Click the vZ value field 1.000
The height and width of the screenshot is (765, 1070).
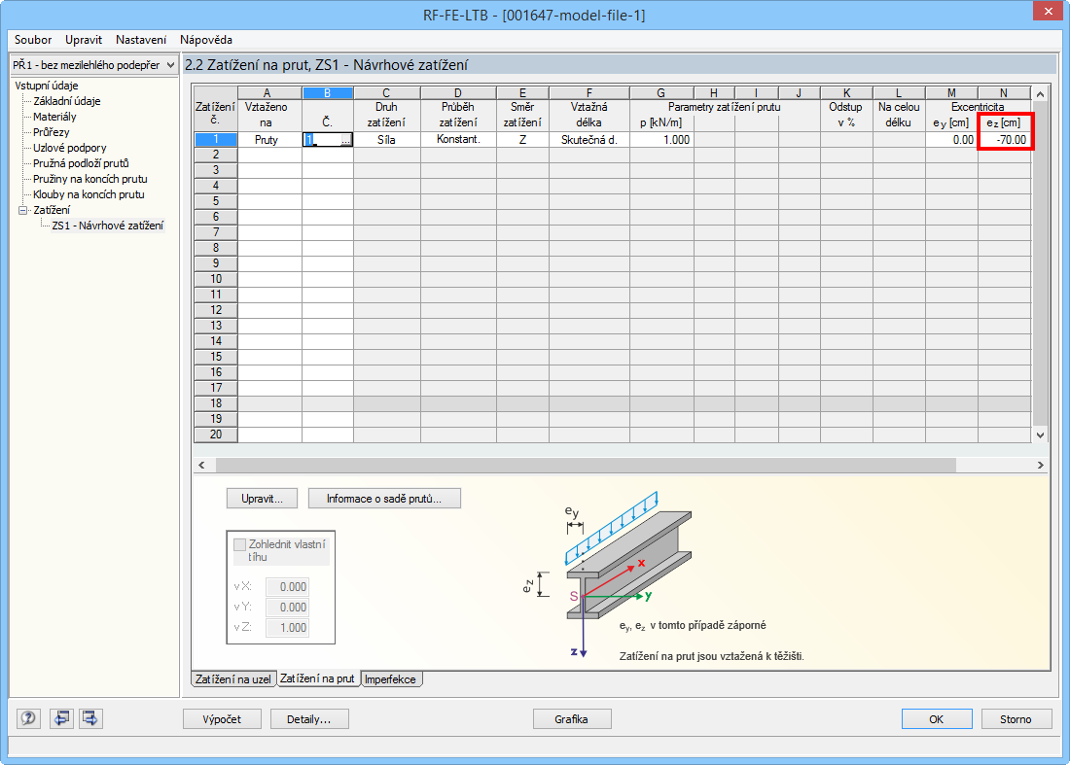coord(287,628)
